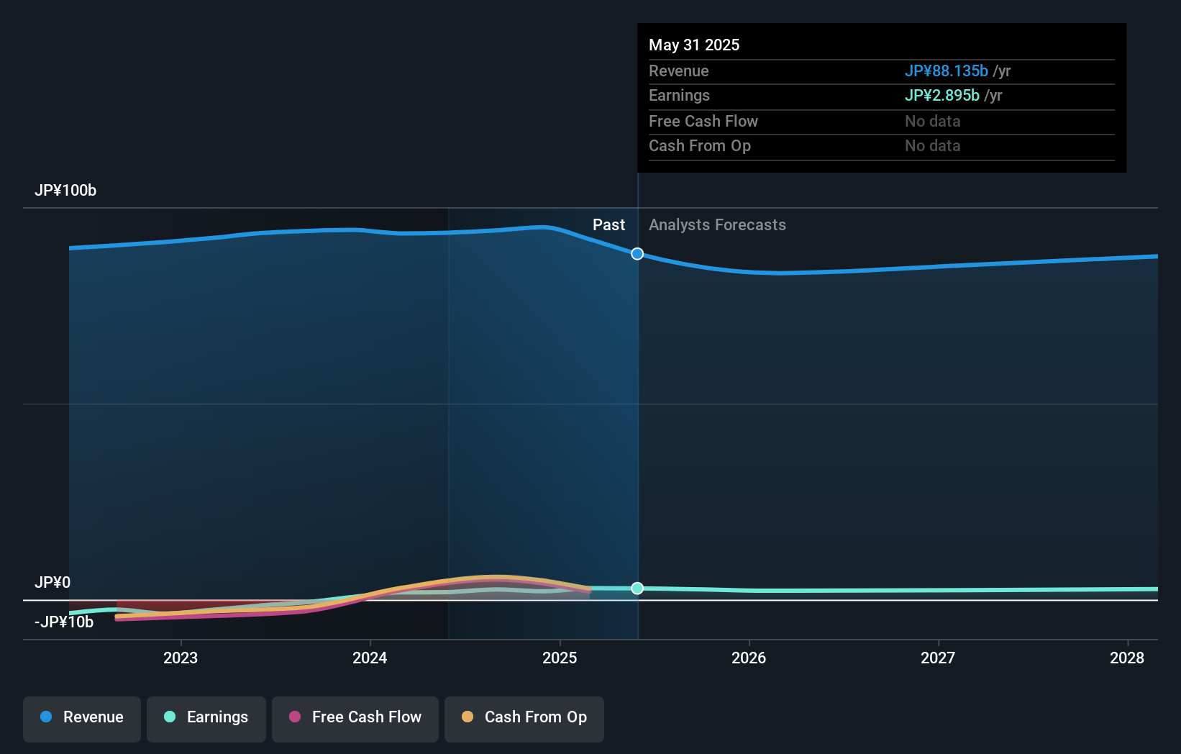Select the 2025 x-axis label
Viewport: 1181px width, 754px height.
[x=560, y=658]
